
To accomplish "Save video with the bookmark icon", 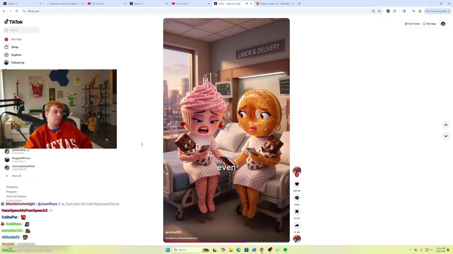I will point(297,212).
